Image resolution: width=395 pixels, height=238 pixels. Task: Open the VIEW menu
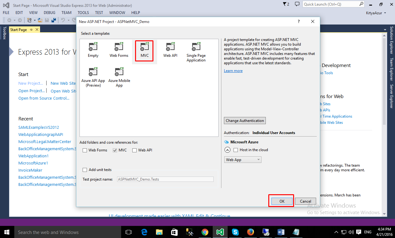33,13
